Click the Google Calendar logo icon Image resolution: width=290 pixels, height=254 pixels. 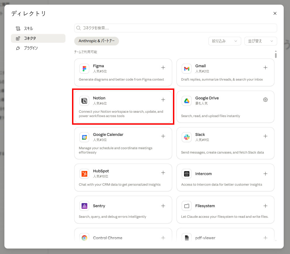(84, 137)
